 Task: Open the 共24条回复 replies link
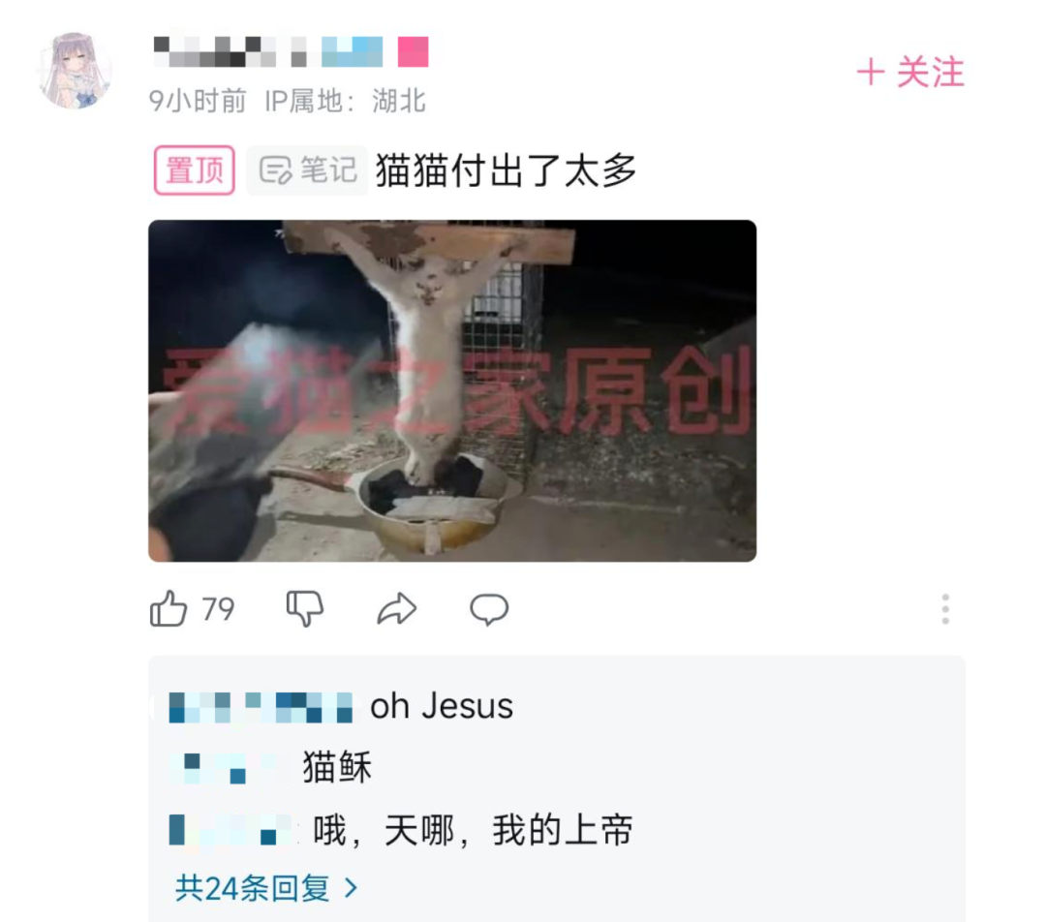click(x=252, y=888)
